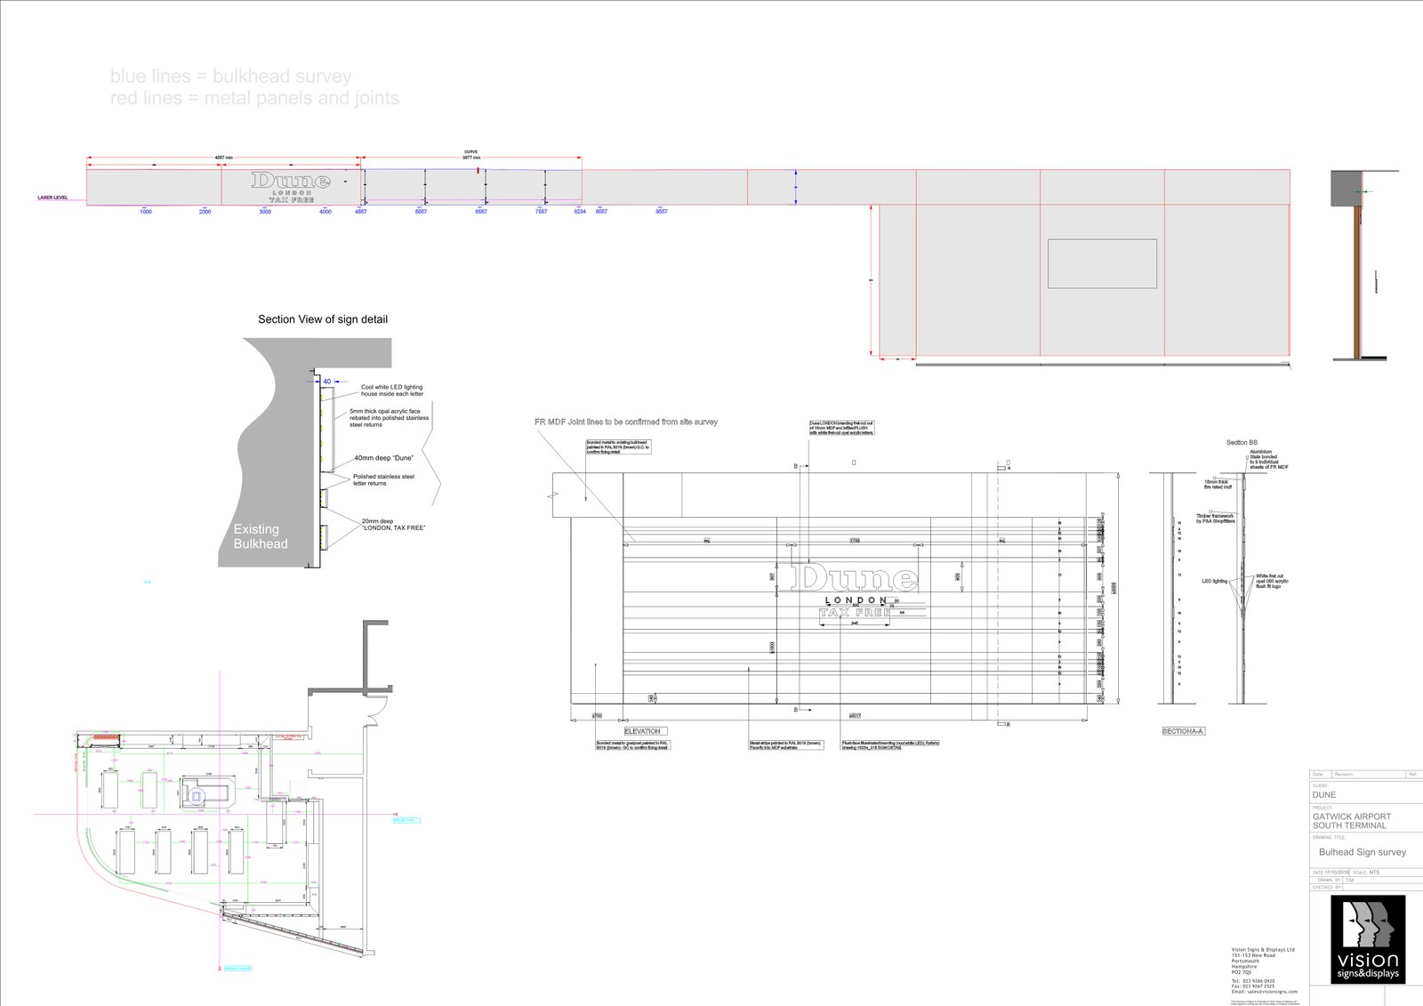This screenshot has height=1006, width=1423.
Task: Click the blue 40 dimension in section view
Action: coord(326,382)
